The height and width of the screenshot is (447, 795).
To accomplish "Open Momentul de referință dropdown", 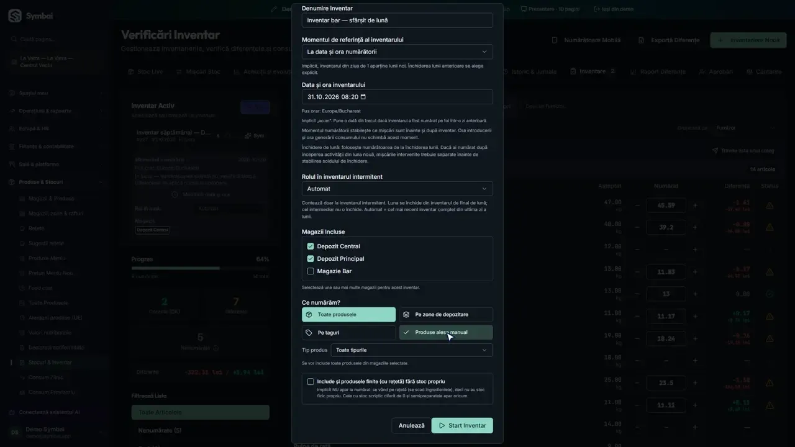I will [x=397, y=52].
